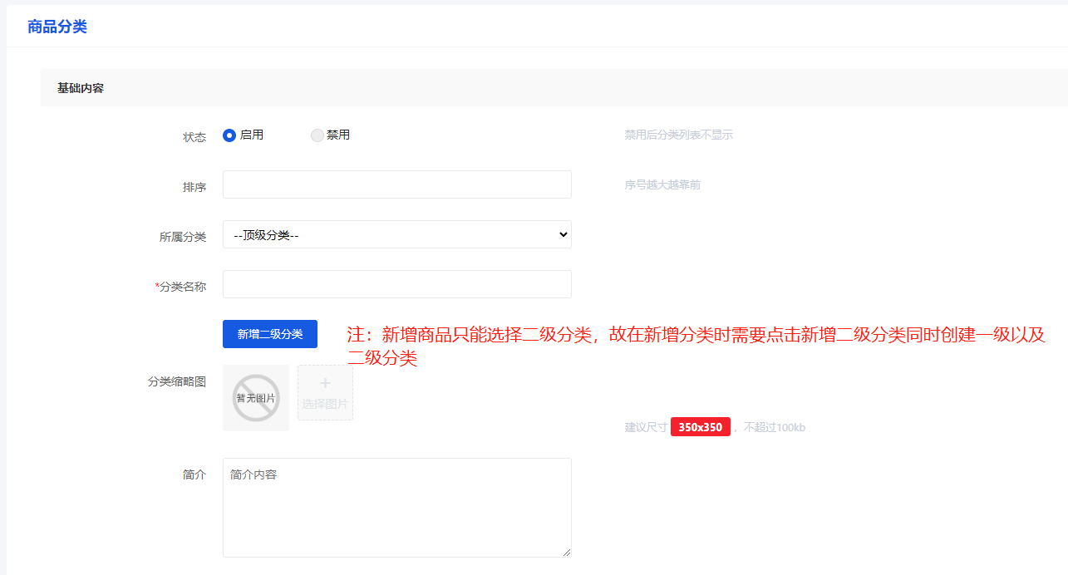Focus the 分类名称 text field
The height and width of the screenshot is (575, 1068).
396,284
